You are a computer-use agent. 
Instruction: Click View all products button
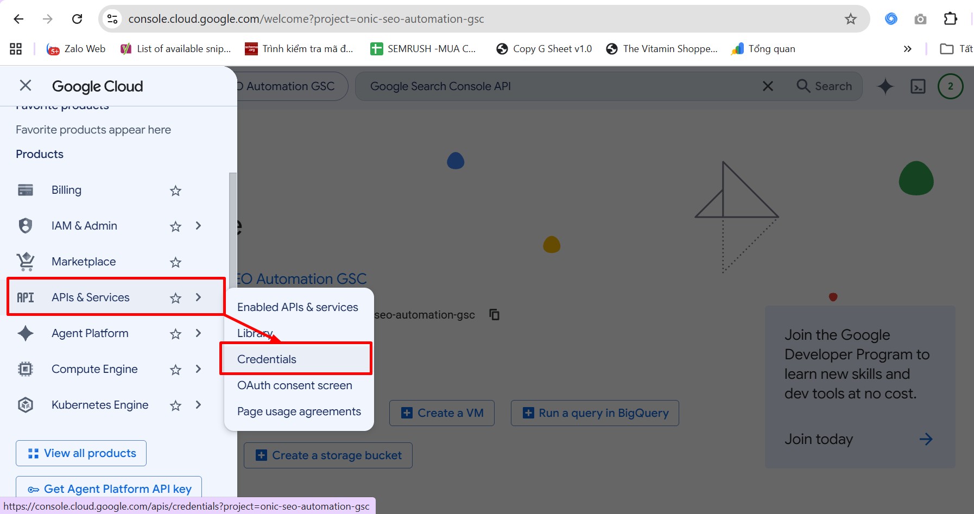[x=81, y=453]
